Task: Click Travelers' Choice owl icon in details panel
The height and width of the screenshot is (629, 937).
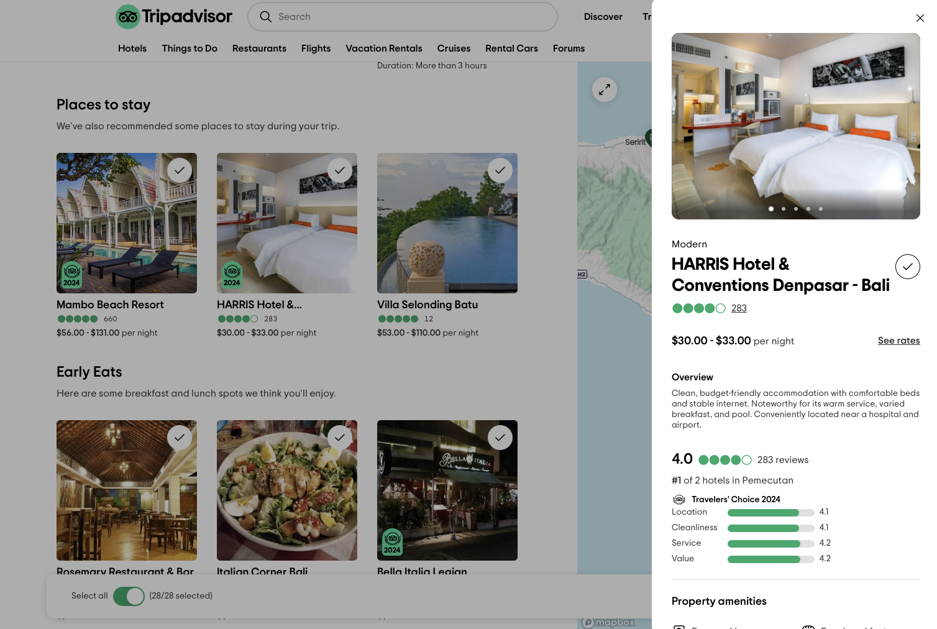Action: [679, 500]
